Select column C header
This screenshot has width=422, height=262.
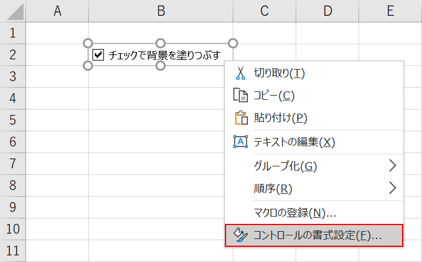click(x=264, y=11)
